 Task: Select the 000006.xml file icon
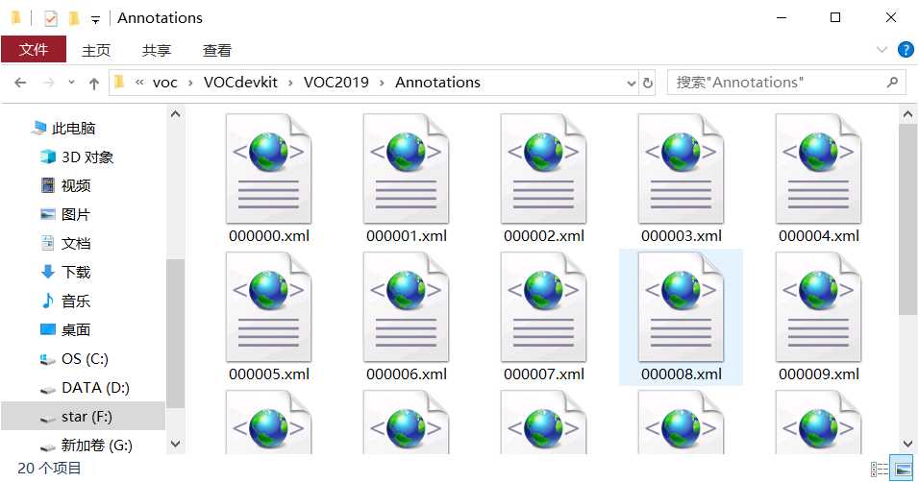click(407, 307)
